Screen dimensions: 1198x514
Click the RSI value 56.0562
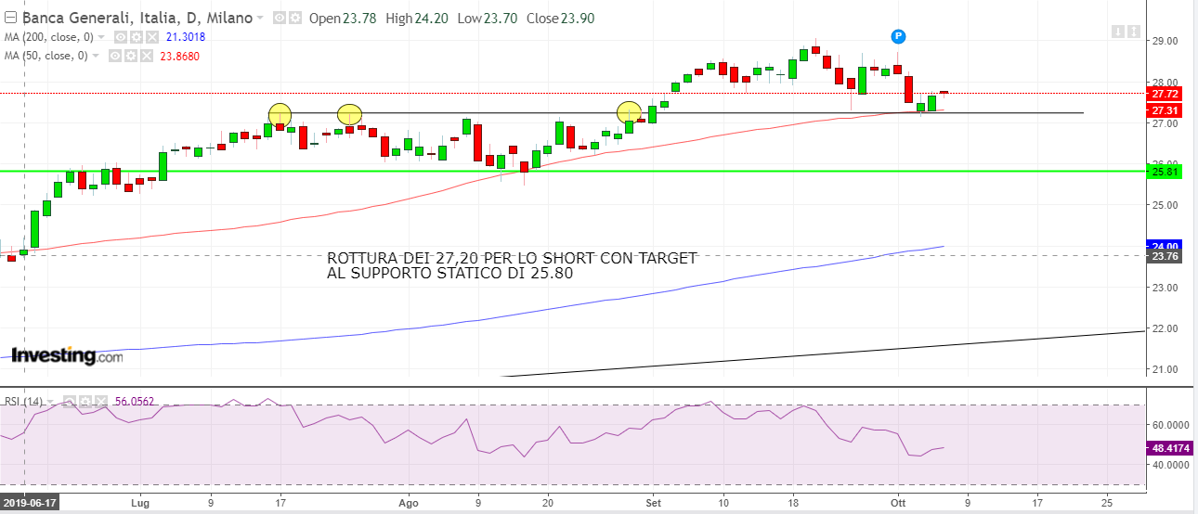[135, 402]
